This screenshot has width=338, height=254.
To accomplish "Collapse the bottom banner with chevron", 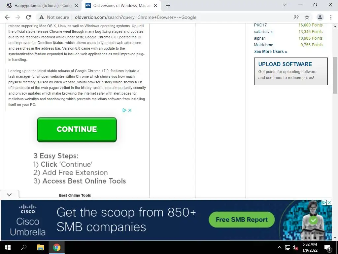I will (x=9, y=194).
